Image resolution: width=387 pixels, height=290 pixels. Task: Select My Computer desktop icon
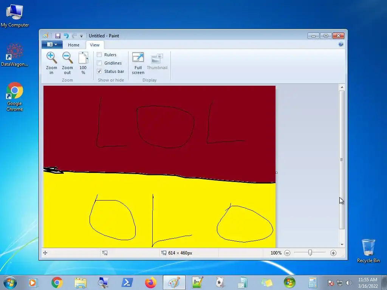click(x=15, y=15)
